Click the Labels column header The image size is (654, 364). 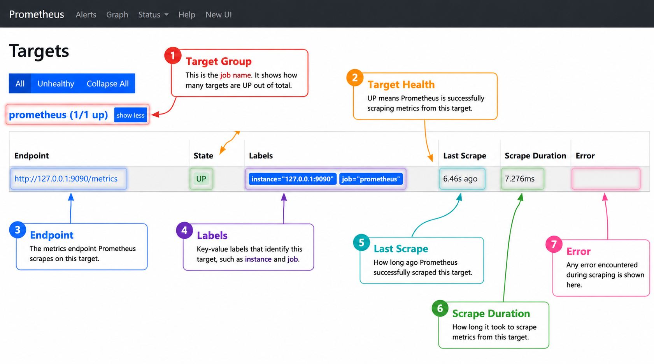point(261,156)
